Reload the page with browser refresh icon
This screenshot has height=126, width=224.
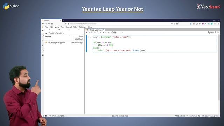coord(49,23)
